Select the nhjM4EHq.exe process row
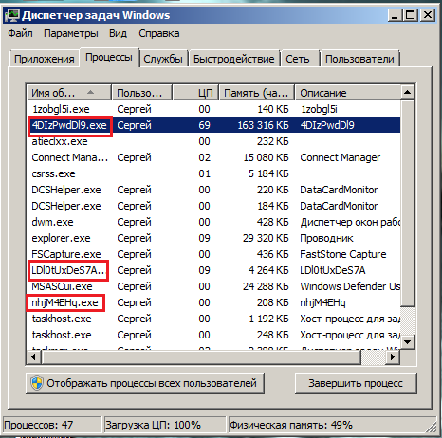The height and width of the screenshot is (438, 442). click(x=213, y=302)
